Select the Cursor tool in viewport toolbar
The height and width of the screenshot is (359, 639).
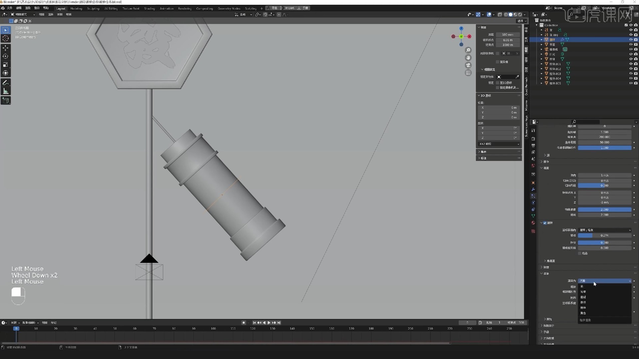(6, 39)
